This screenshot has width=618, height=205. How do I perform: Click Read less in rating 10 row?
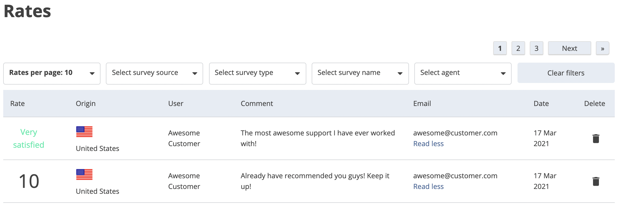(428, 187)
